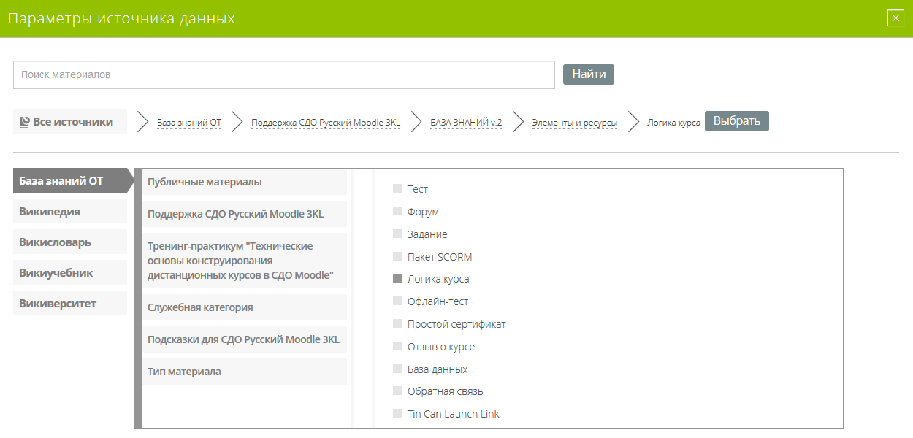Viewport: 913px width, 438px height.
Task: Go to Все источники root
Action: tap(70, 122)
